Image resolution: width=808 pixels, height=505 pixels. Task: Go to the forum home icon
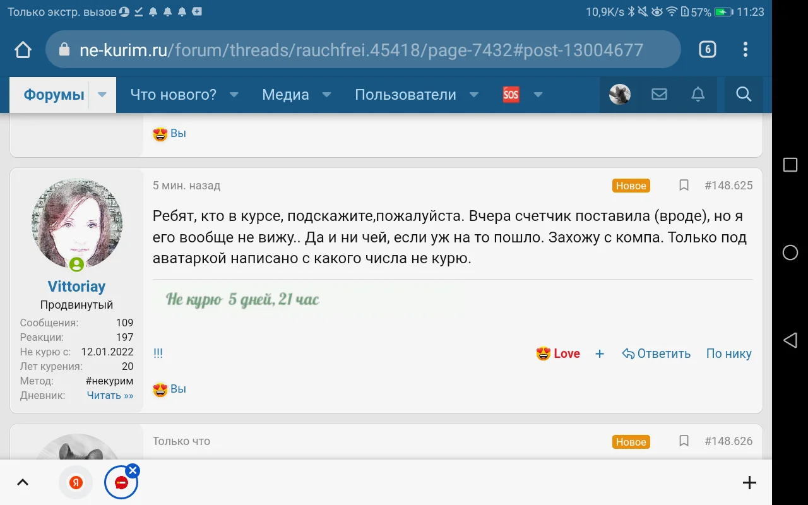coord(22,49)
